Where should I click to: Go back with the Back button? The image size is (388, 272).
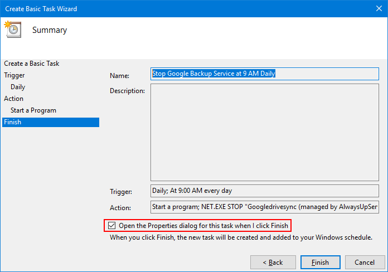pyautogui.click(x=273, y=262)
